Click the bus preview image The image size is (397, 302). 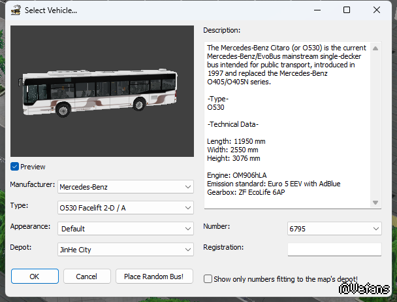[x=102, y=92]
